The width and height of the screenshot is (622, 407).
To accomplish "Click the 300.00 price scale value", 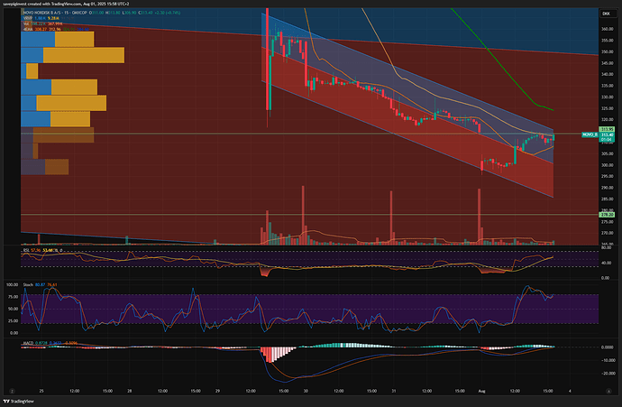I will pos(607,165).
